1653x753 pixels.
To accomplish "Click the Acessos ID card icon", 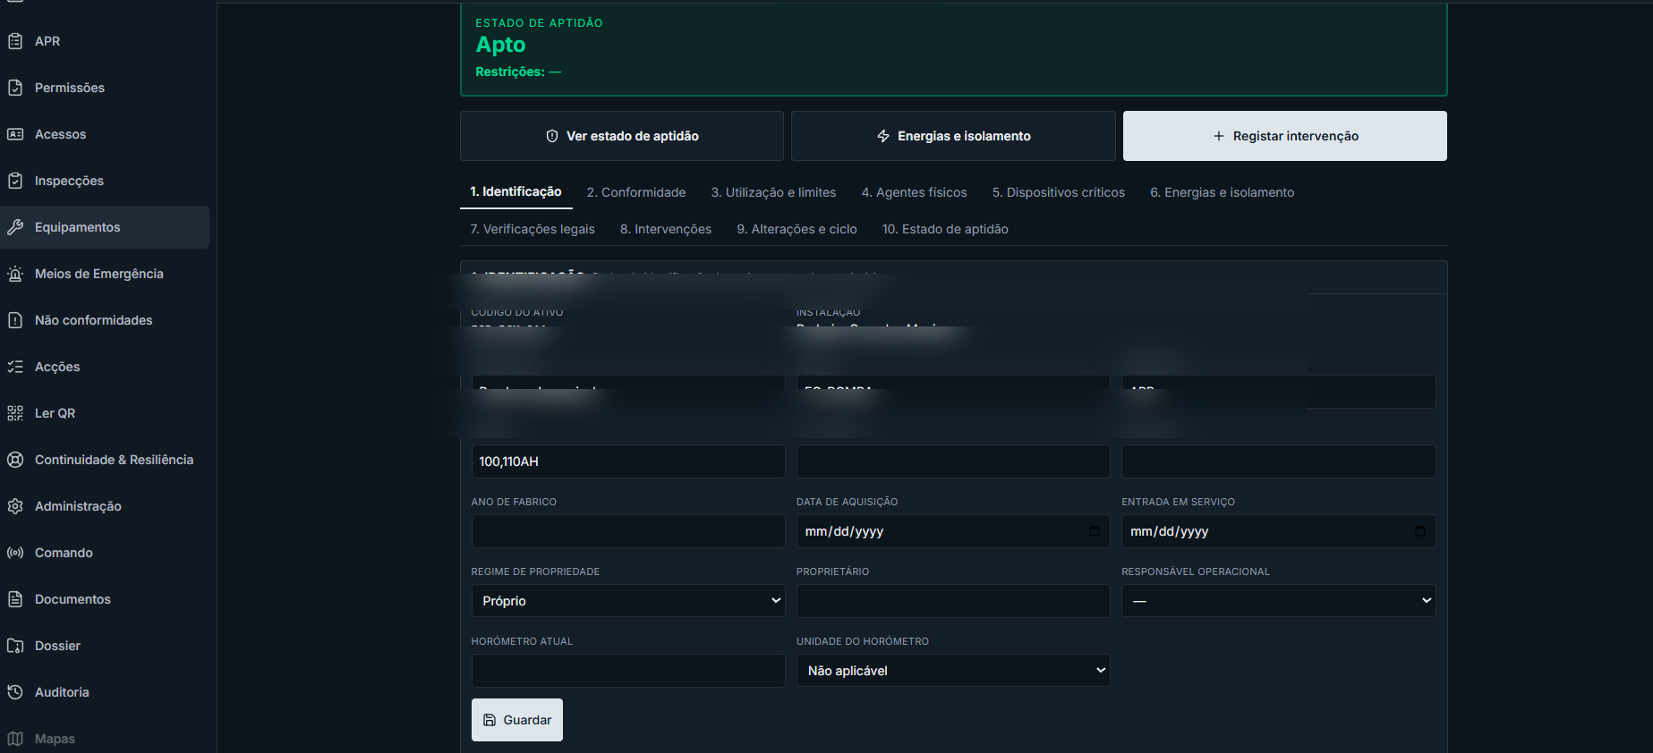I will coord(15,134).
